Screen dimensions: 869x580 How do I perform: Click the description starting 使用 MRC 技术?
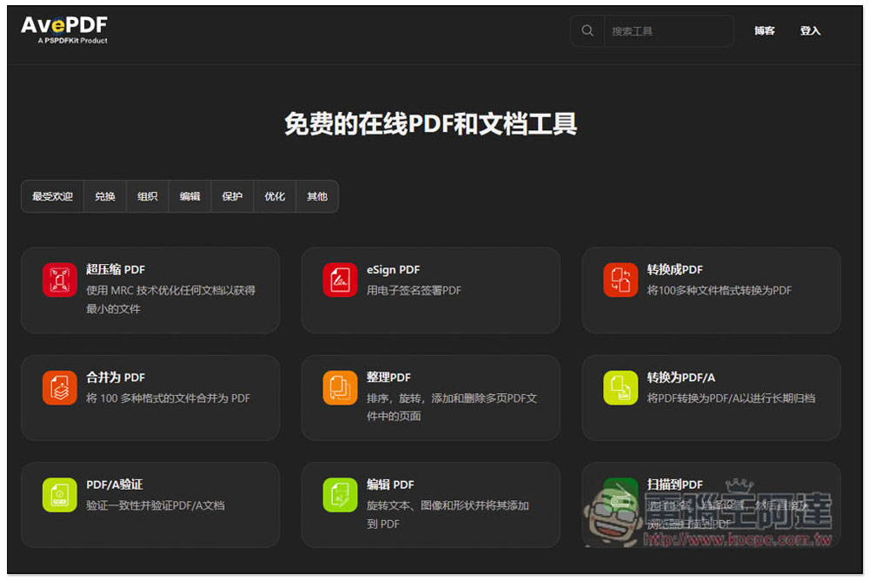[x=170, y=300]
